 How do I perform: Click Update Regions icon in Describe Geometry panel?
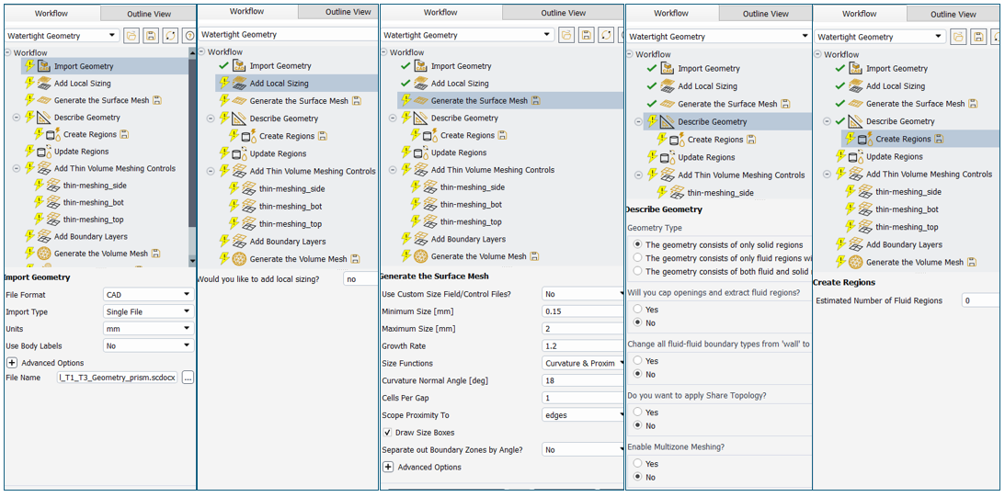pyautogui.click(x=668, y=157)
